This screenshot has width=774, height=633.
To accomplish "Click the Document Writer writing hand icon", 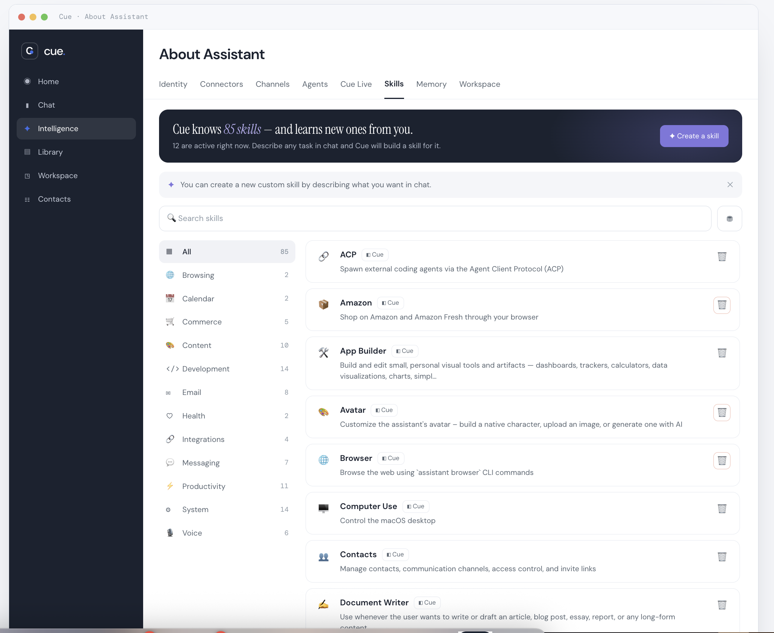I will coord(323,604).
